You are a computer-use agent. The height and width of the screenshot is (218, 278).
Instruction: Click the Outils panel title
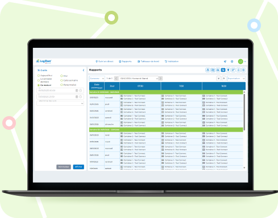(43, 70)
